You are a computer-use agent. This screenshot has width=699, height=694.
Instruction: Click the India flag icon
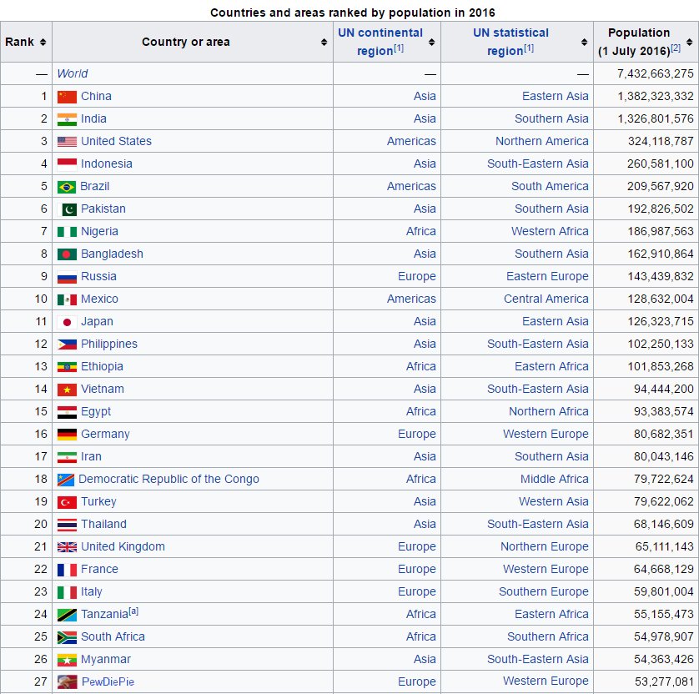pyautogui.click(x=67, y=119)
